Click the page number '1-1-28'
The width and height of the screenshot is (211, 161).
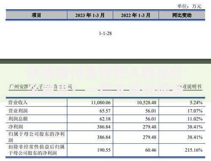[105, 33]
